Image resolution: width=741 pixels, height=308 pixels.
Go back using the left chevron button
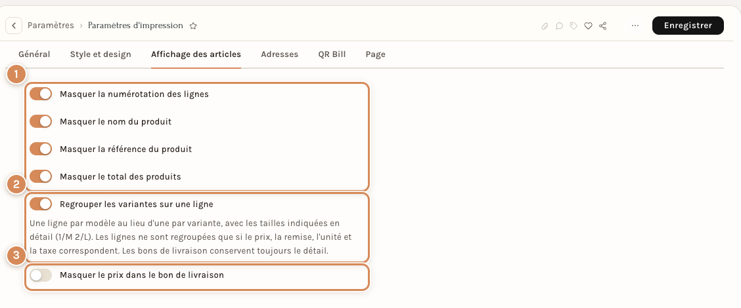14,26
